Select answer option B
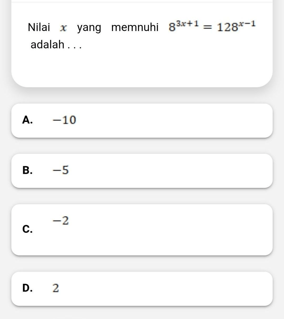The image size is (284, 319). 142,171
